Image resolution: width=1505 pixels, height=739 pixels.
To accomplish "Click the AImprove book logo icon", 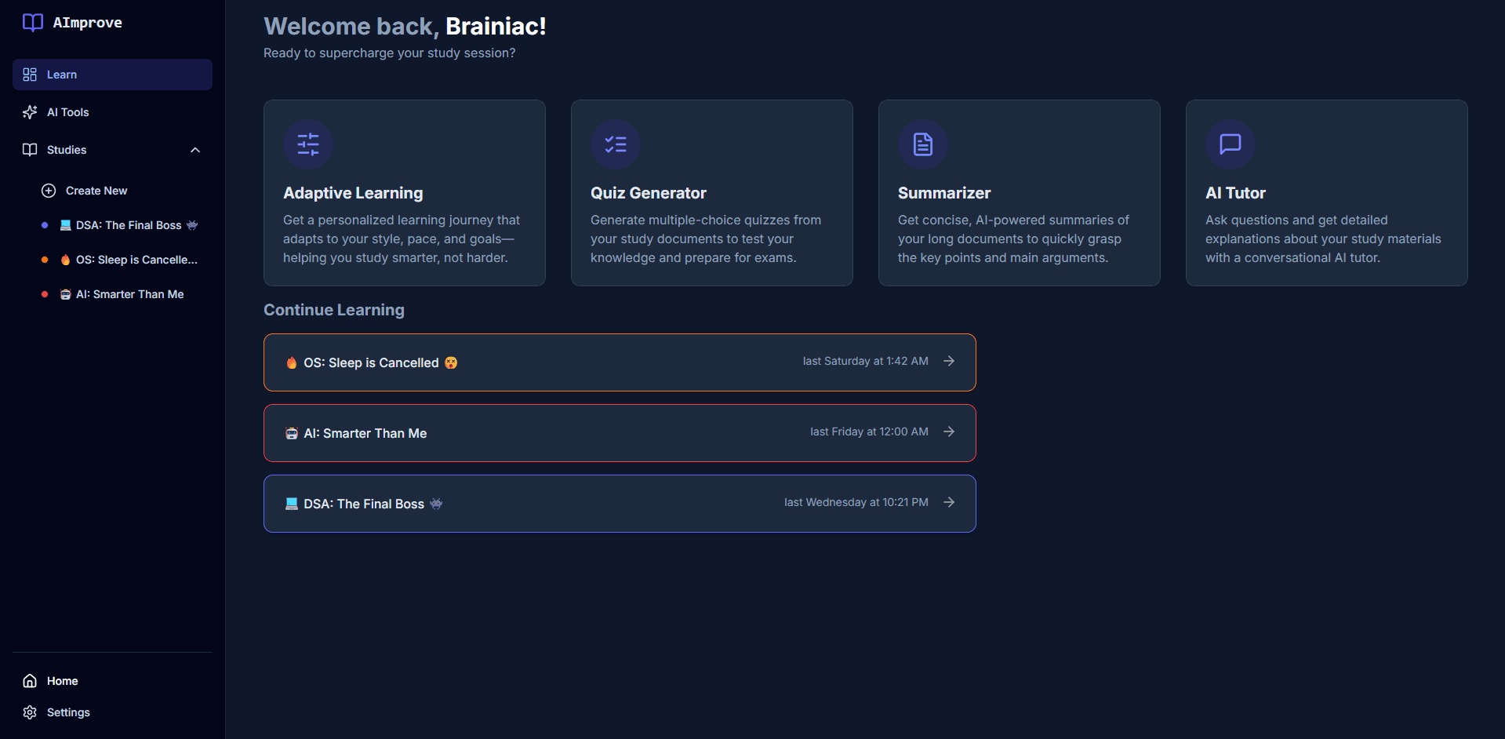I will coord(32,22).
